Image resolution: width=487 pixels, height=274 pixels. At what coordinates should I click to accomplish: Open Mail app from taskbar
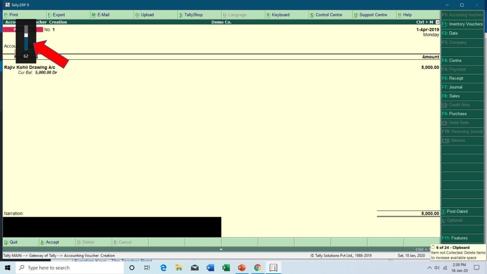point(195,268)
